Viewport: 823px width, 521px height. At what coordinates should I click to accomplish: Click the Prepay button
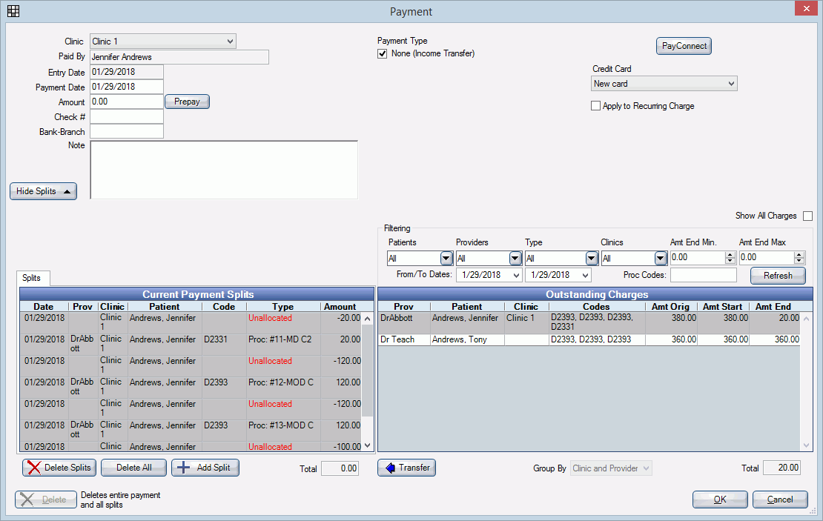pos(188,102)
